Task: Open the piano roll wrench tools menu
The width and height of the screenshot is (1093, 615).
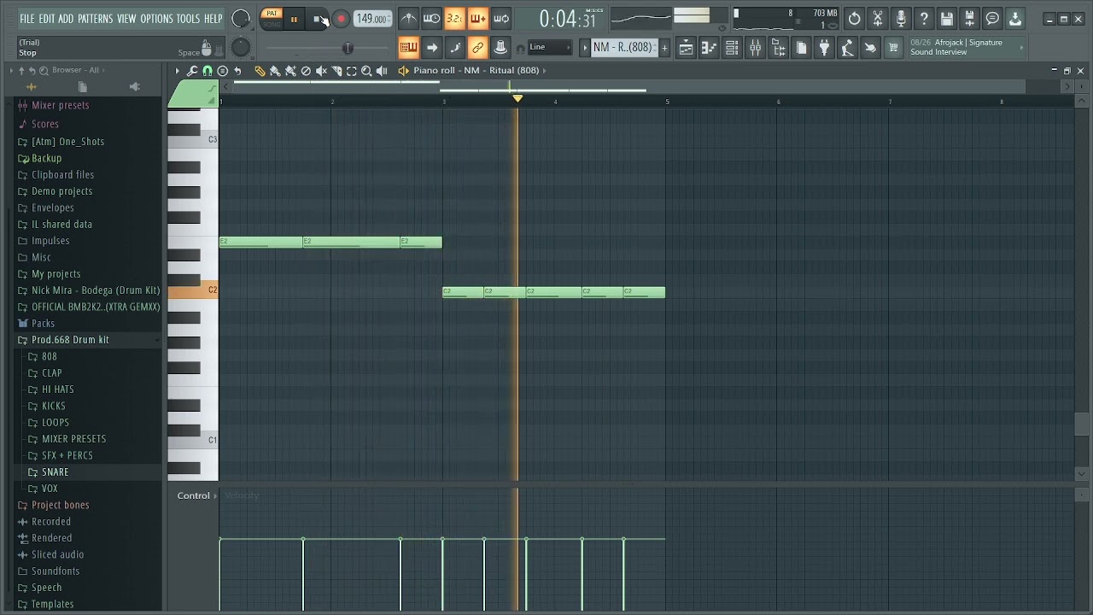Action: pyautogui.click(x=192, y=71)
